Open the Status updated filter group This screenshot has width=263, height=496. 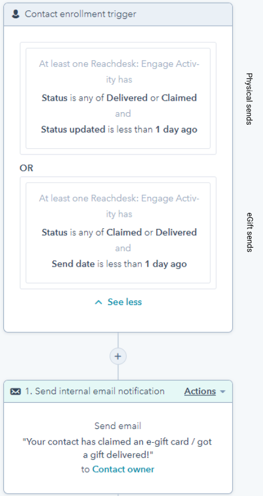[118, 98]
